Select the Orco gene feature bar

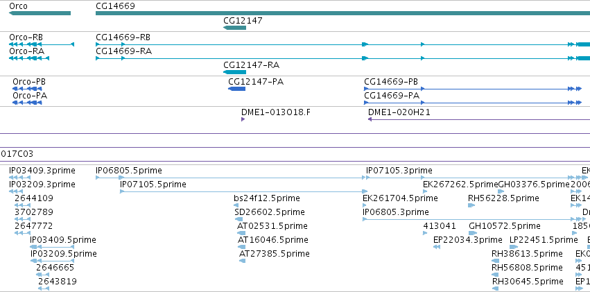40,13
